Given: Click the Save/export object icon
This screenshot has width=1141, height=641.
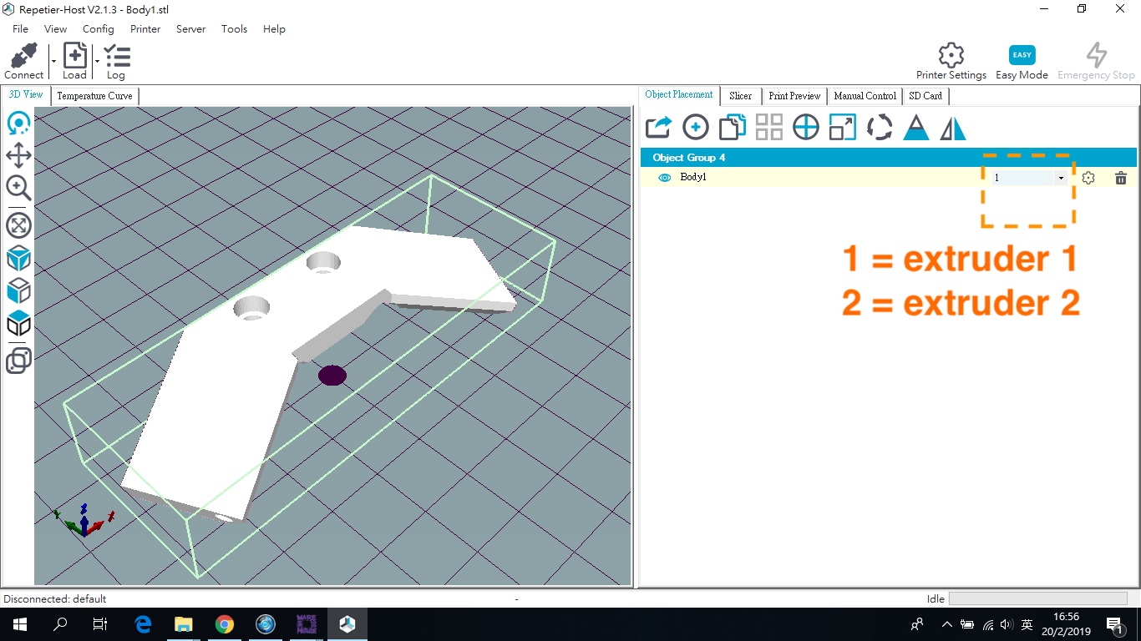Looking at the screenshot, I should [659, 127].
